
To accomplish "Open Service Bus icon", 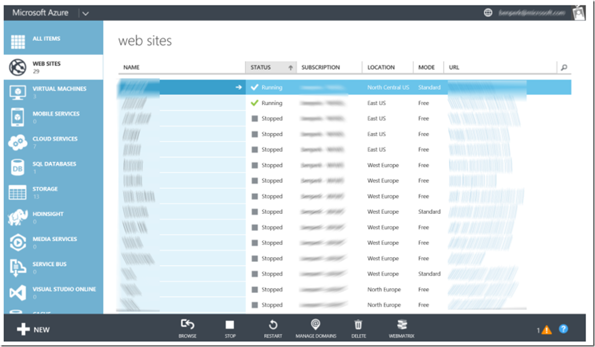I will tap(18, 267).
